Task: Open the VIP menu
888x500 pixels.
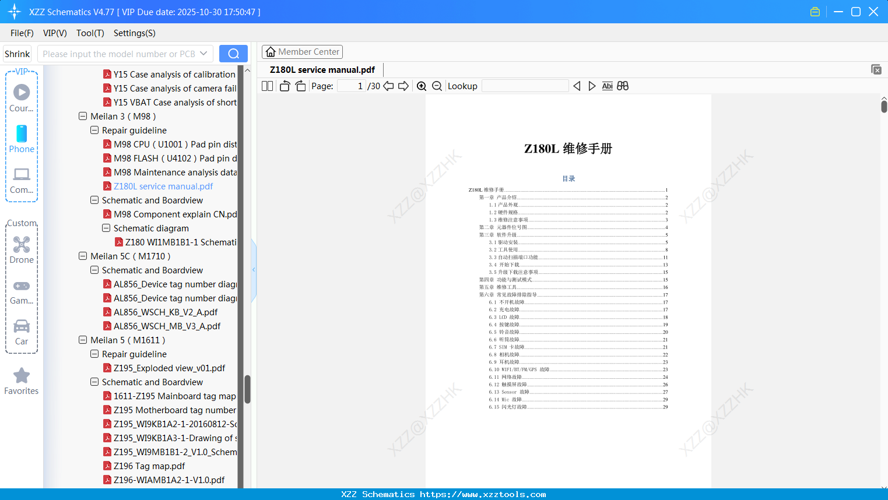Action: point(54,33)
